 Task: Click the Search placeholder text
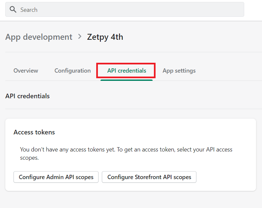tap(29, 10)
